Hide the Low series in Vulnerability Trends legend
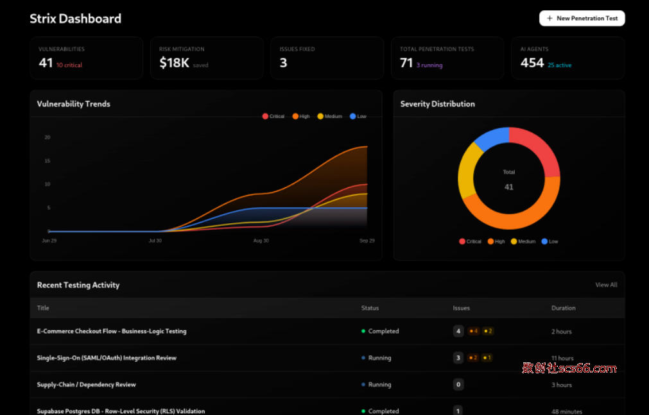The image size is (649, 415). coord(358,116)
